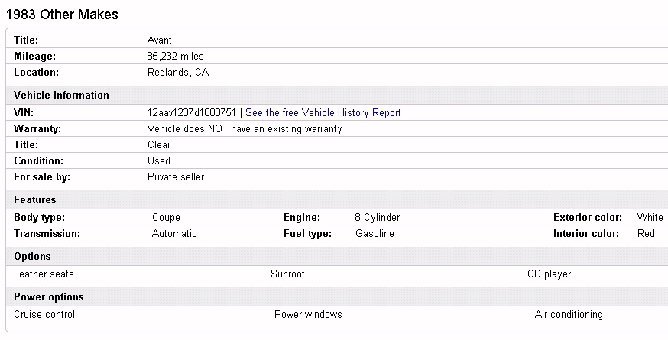Click the 8 Cylinder engine value

click(x=378, y=218)
